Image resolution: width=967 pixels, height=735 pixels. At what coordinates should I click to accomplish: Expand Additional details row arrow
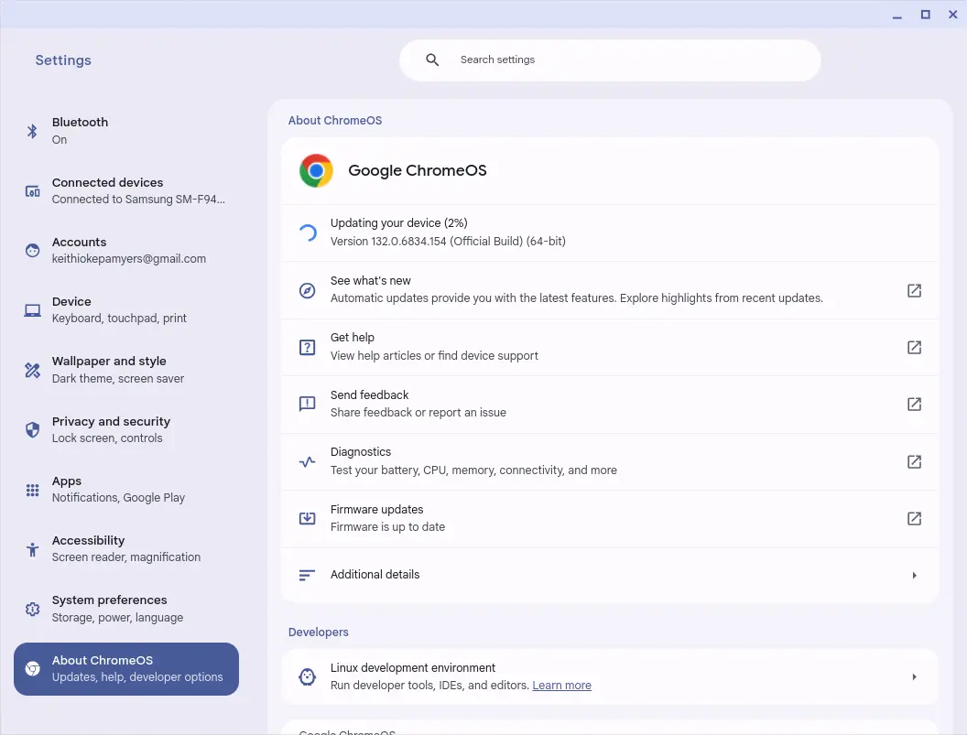click(x=914, y=576)
